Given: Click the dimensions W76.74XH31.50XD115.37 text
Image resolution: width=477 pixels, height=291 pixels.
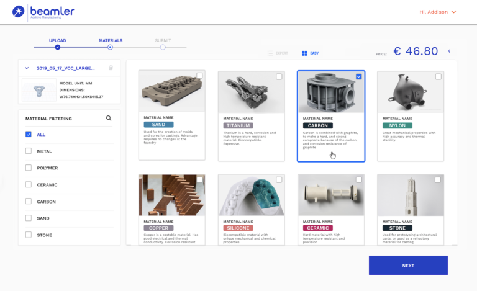Looking at the screenshot, I should click(x=81, y=97).
